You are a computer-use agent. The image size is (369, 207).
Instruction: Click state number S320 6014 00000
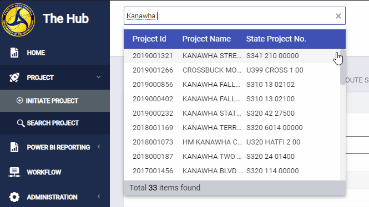[x=275, y=128]
